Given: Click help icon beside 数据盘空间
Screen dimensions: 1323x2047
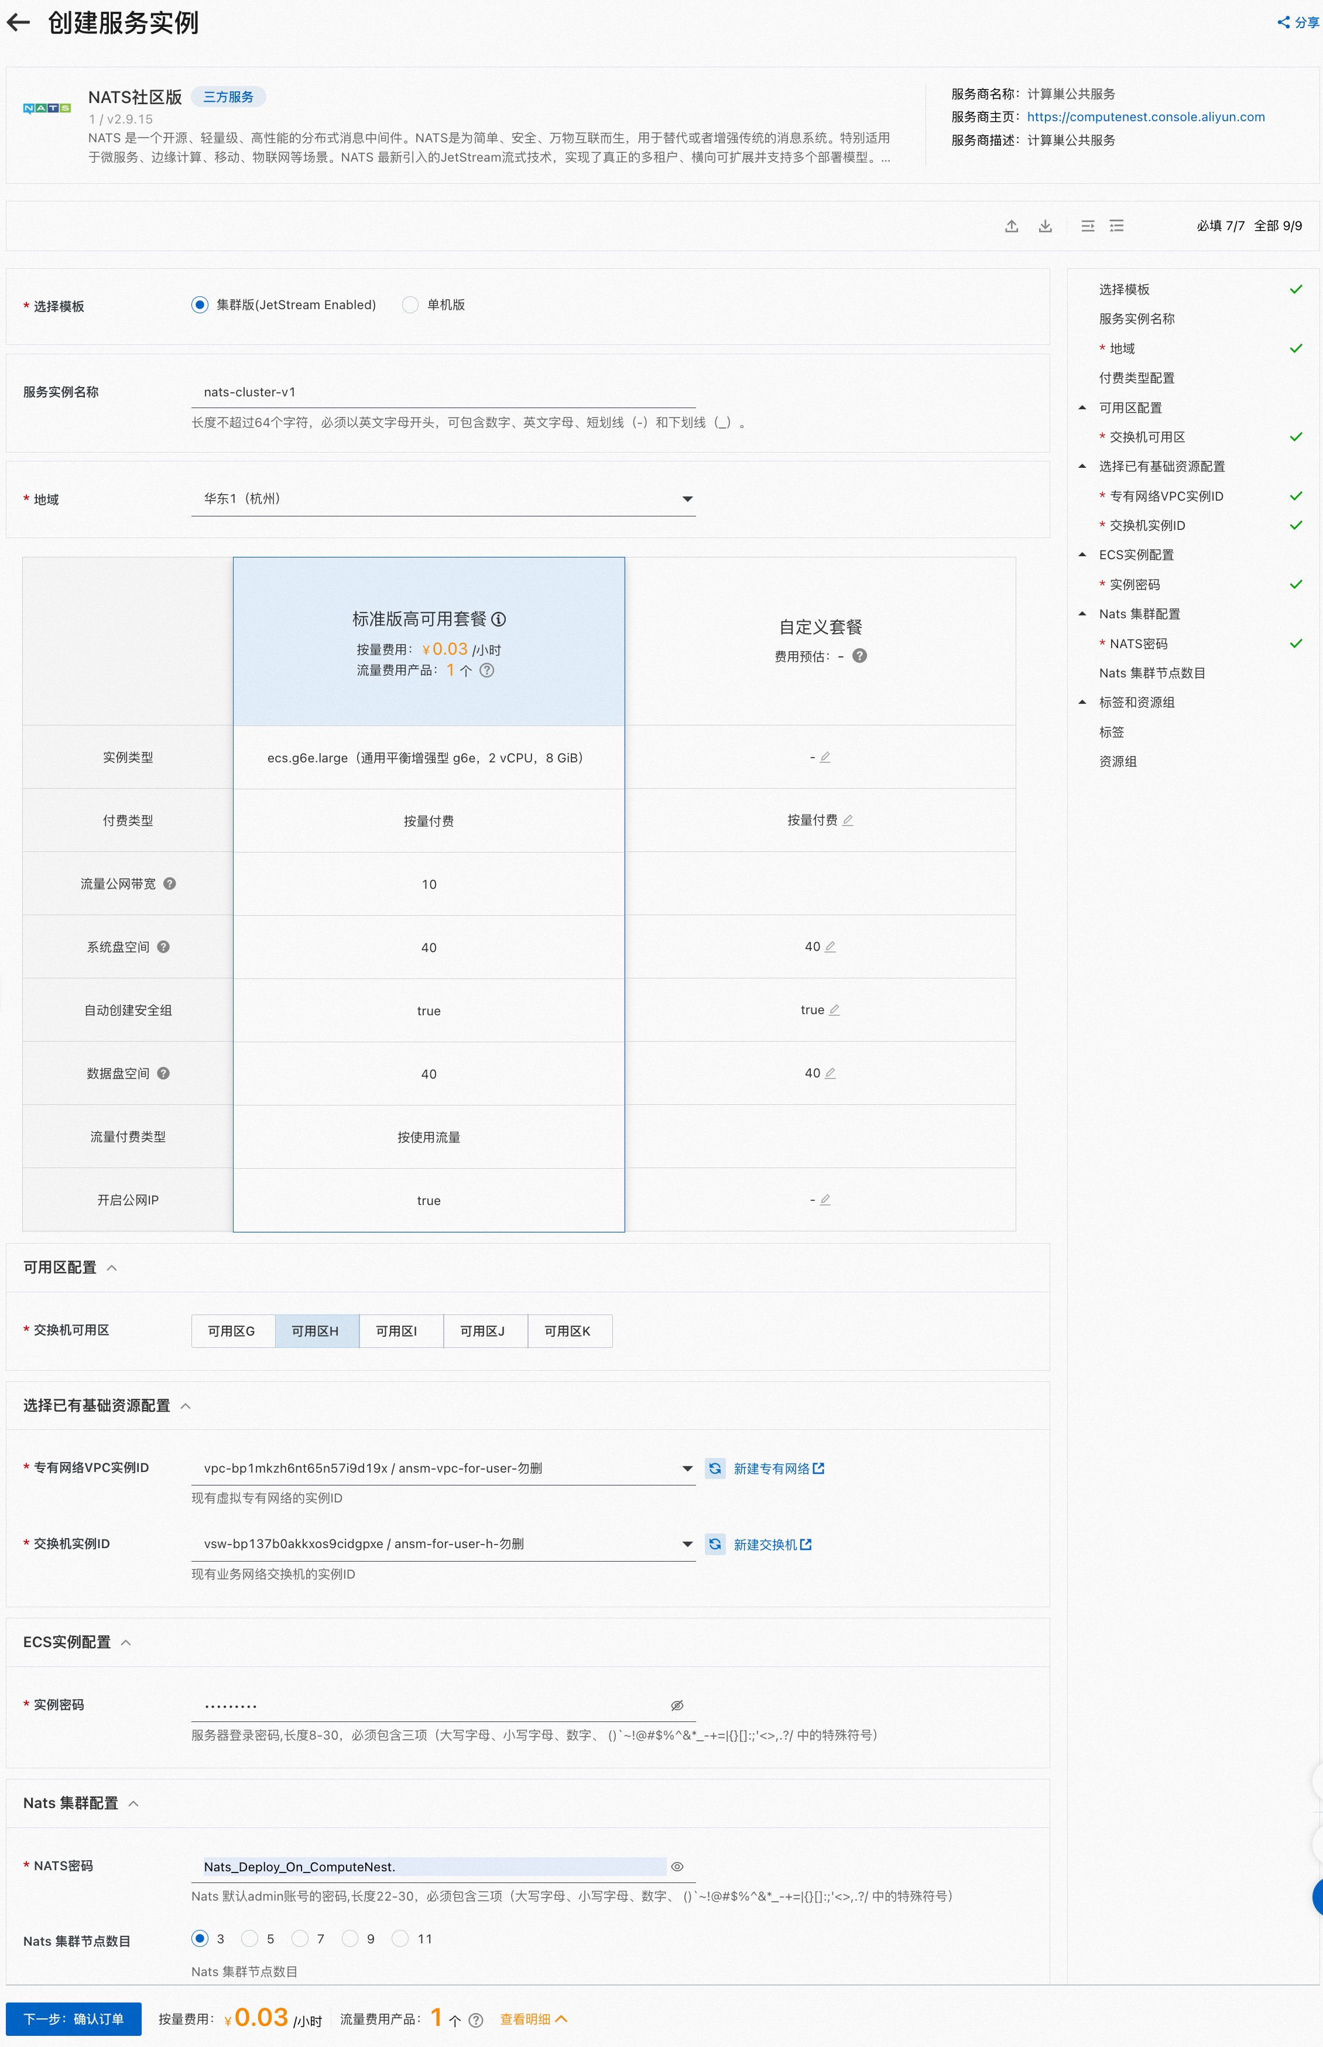Looking at the screenshot, I should pyautogui.click(x=163, y=1073).
